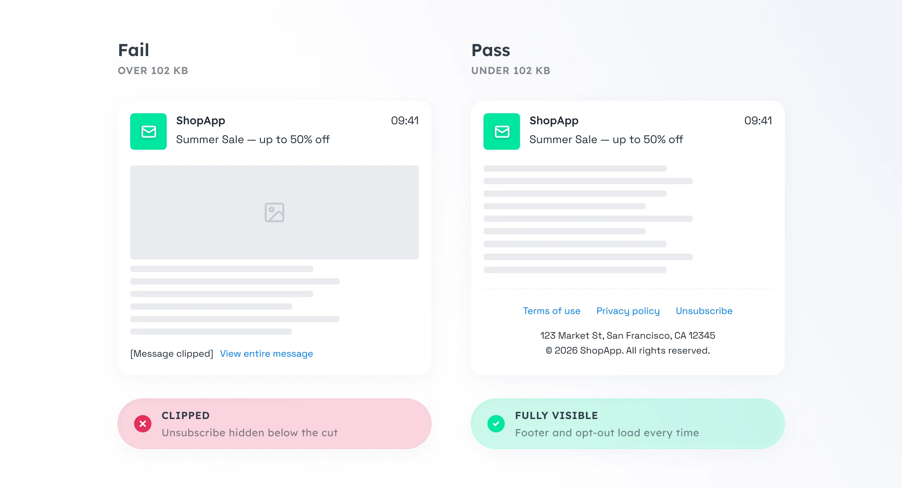Click the green mail icon in the Fail card
The height and width of the screenshot is (488, 902).
tap(148, 131)
